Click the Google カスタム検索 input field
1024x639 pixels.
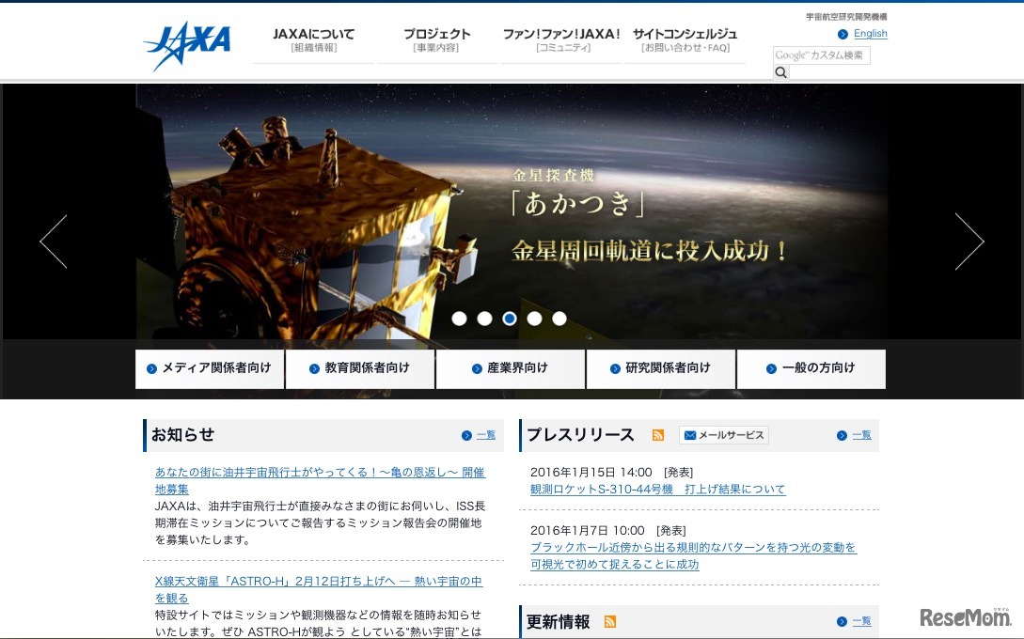pyautogui.click(x=822, y=55)
